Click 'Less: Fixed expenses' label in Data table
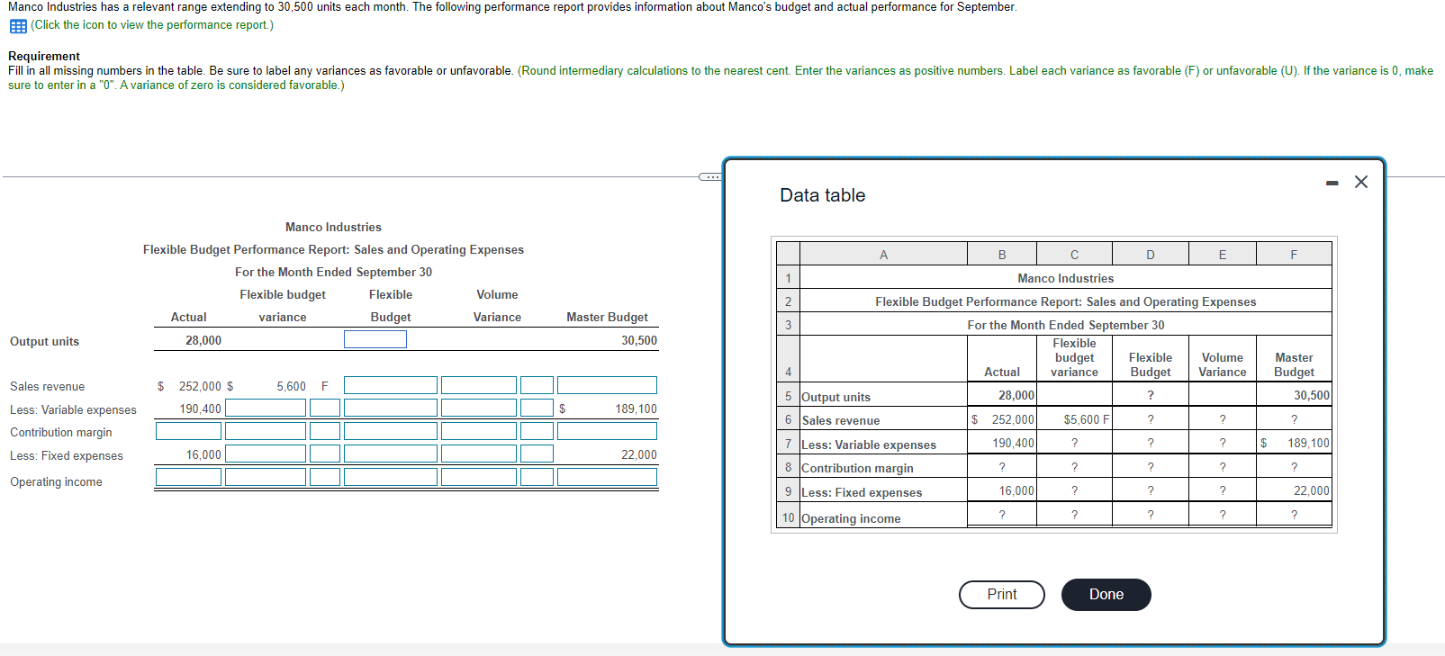This screenshot has height=656, width=1445. [862, 492]
